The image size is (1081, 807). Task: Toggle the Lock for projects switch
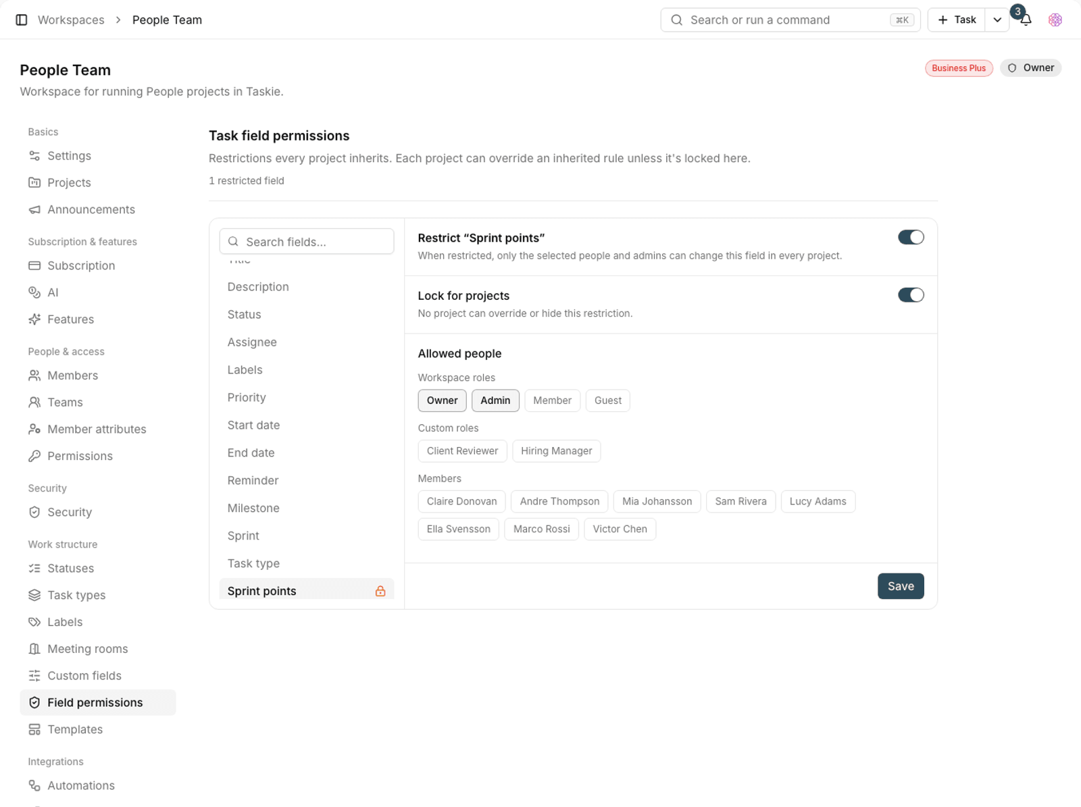911,295
